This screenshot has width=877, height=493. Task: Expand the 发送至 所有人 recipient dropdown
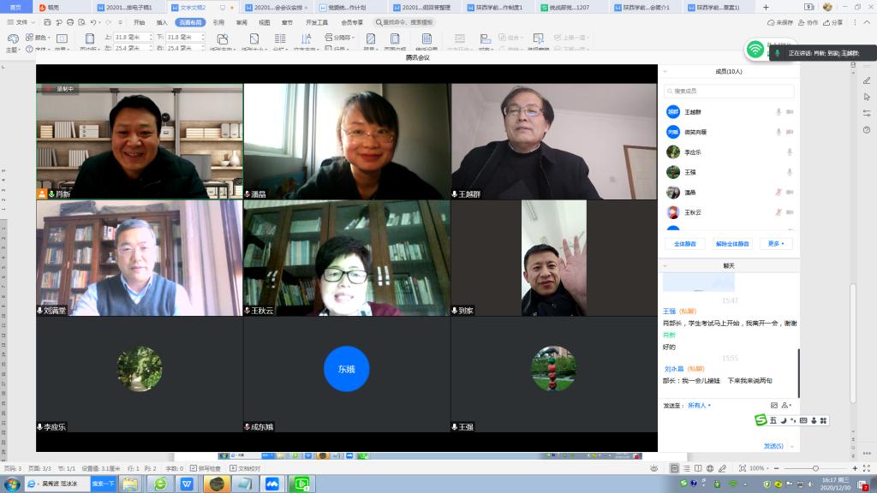699,405
